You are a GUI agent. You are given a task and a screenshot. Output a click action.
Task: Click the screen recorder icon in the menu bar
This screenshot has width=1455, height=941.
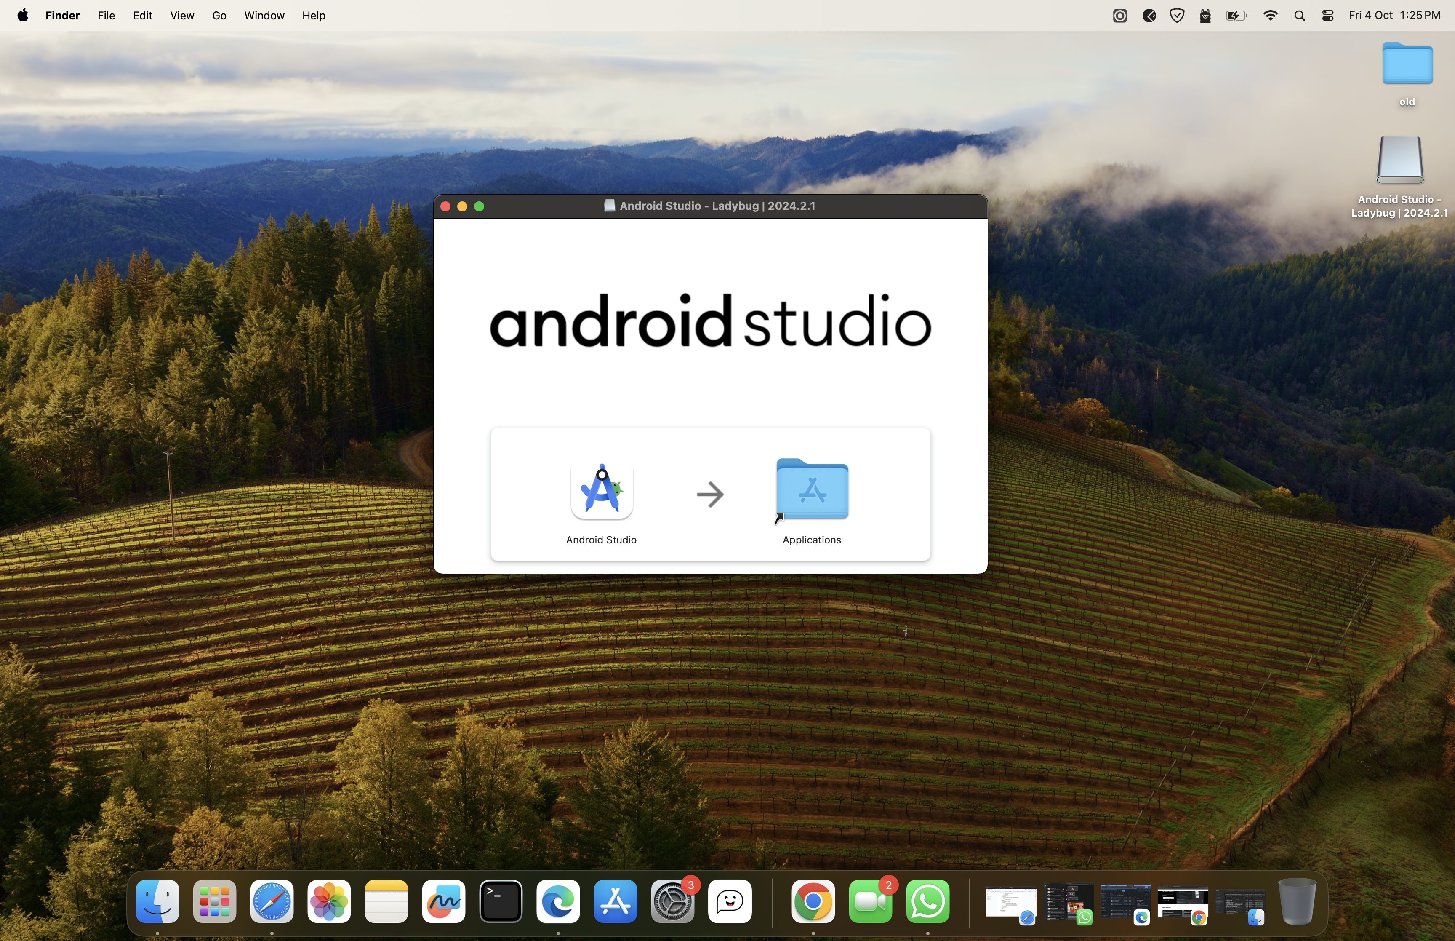coord(1119,16)
